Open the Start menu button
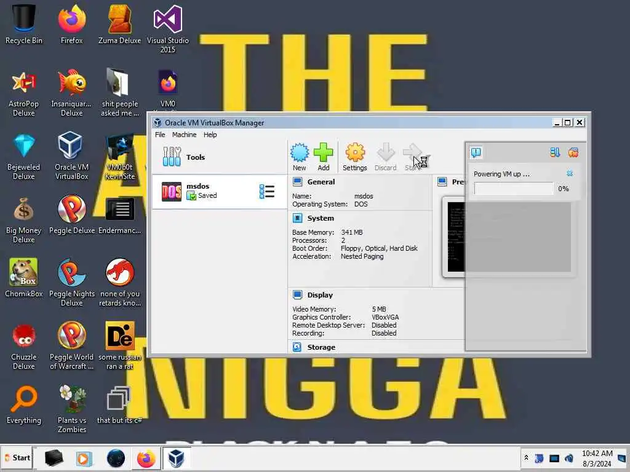This screenshot has width=630, height=472. click(x=17, y=458)
